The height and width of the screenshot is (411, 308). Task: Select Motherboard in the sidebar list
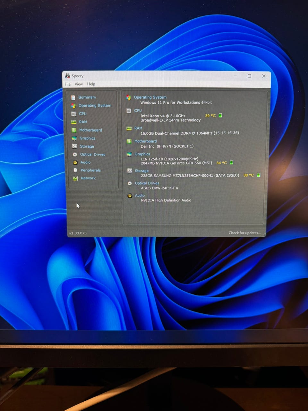[x=91, y=130]
